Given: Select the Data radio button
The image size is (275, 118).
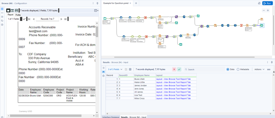Looking at the screenshot, I should [x=228, y=69].
